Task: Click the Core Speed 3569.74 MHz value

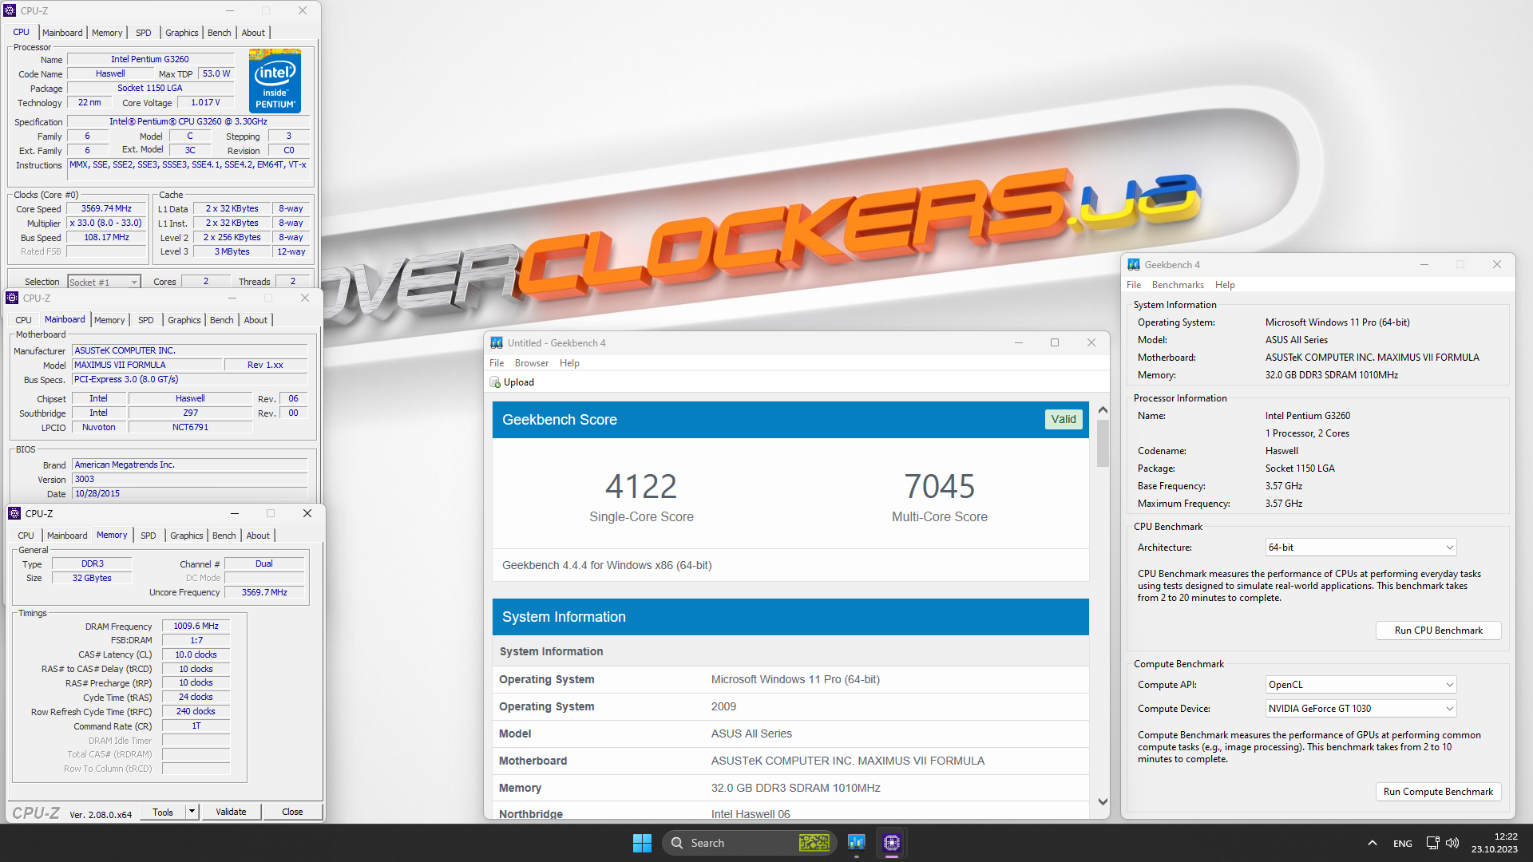Action: [106, 208]
